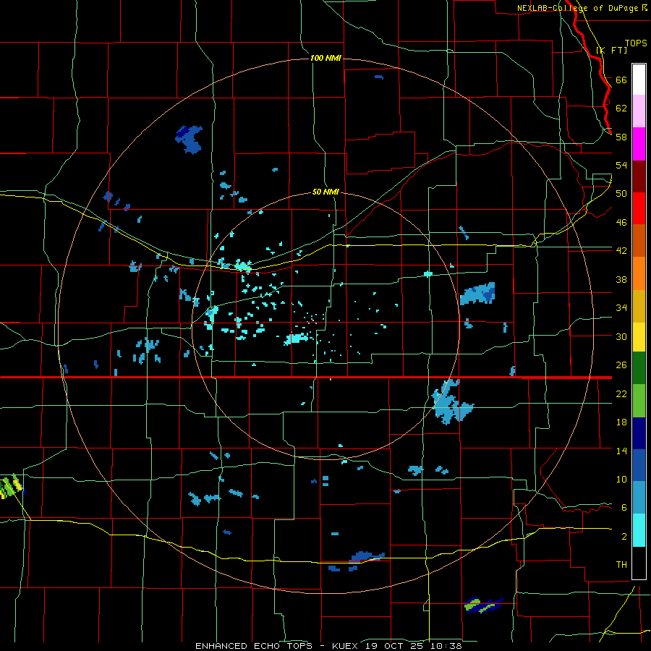Click the black TH swatch at scale bottom
The height and width of the screenshot is (651, 651).
coord(639,563)
